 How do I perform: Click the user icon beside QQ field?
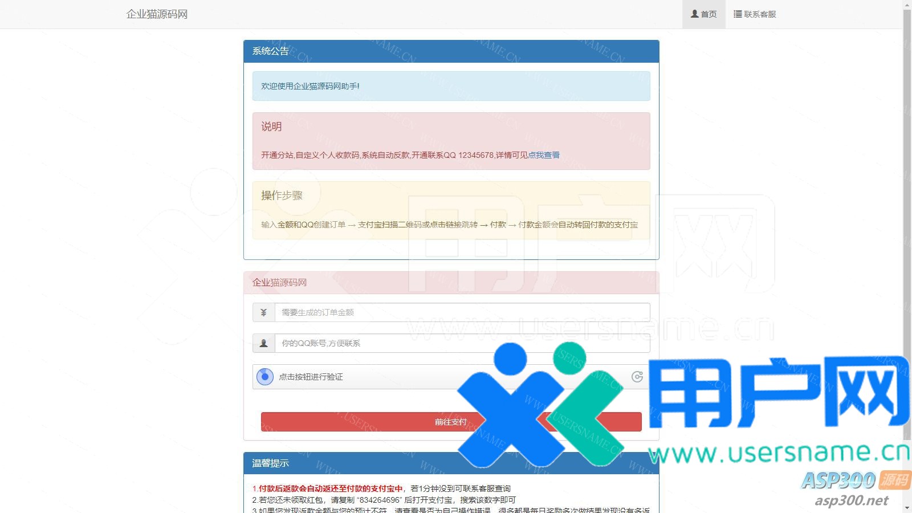263,343
